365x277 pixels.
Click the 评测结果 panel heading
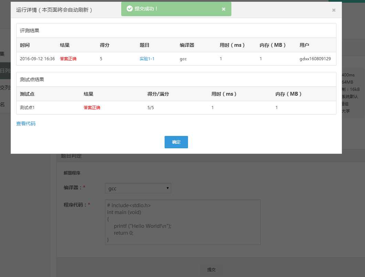coord(30,31)
